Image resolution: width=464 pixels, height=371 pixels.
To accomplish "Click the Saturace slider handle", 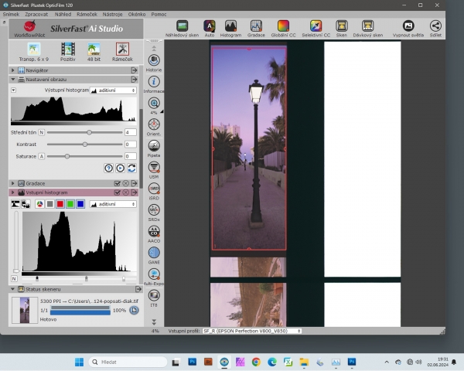I will pyautogui.click(x=67, y=156).
